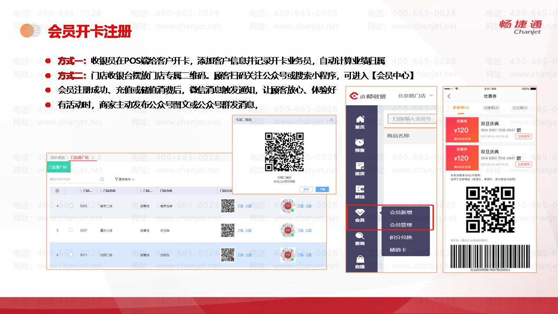
Task: Tap the barcode at the coupon screen bottom
Action: tap(490, 256)
